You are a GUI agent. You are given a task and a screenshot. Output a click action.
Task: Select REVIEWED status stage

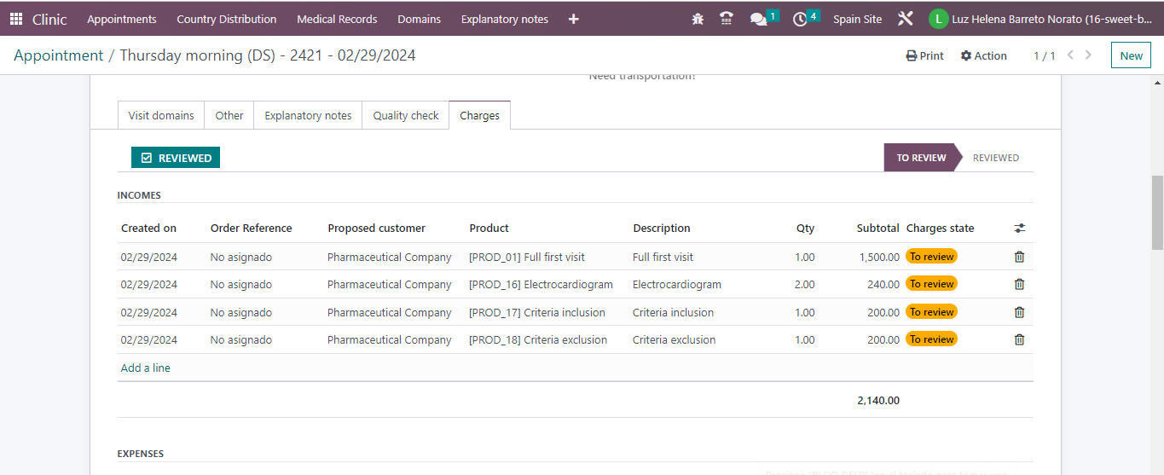coord(996,158)
